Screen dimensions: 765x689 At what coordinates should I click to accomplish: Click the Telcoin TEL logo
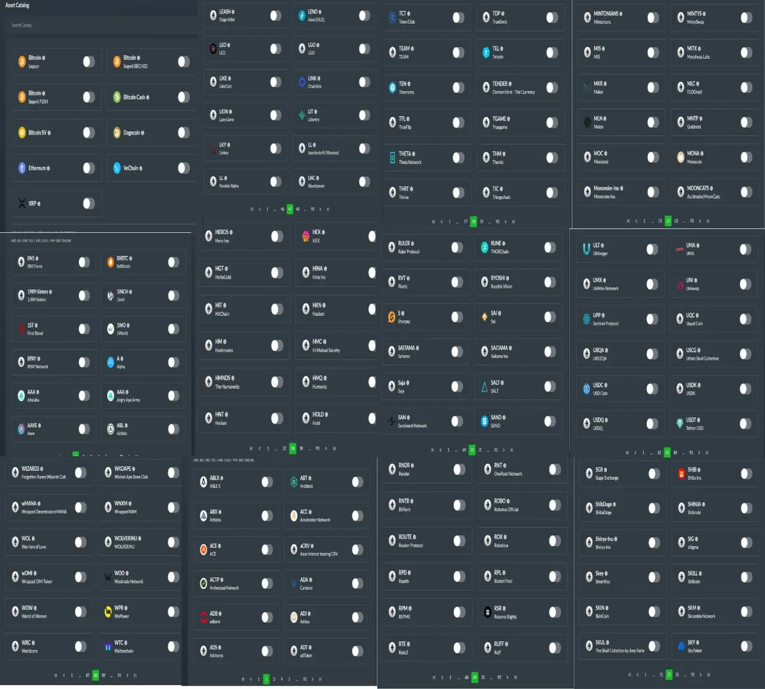click(x=486, y=52)
